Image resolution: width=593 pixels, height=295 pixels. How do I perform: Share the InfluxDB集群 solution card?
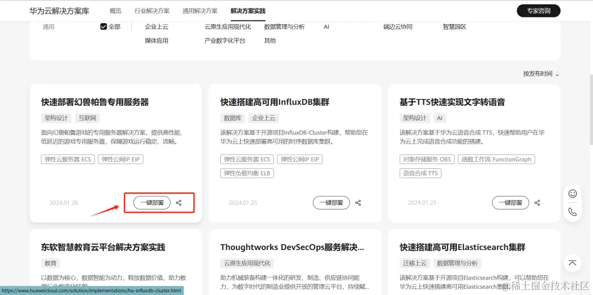coord(358,203)
